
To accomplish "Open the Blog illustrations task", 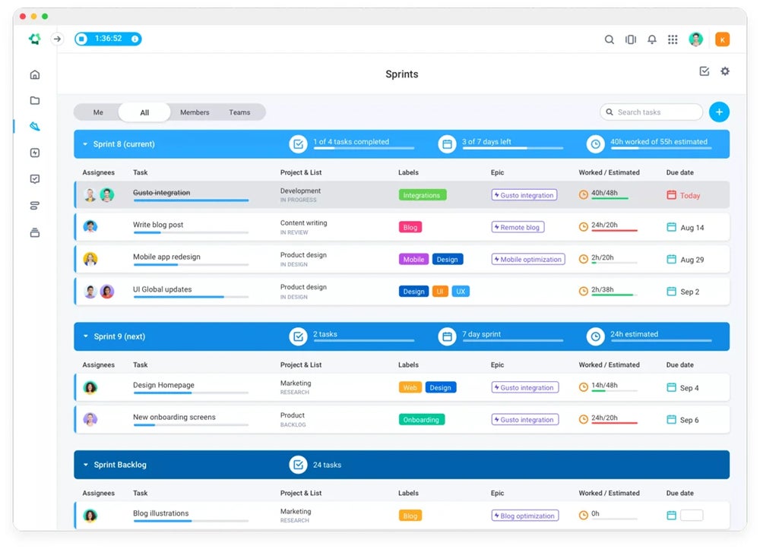I will coord(161,513).
